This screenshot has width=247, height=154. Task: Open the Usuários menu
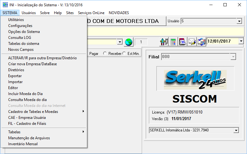tap(29, 13)
